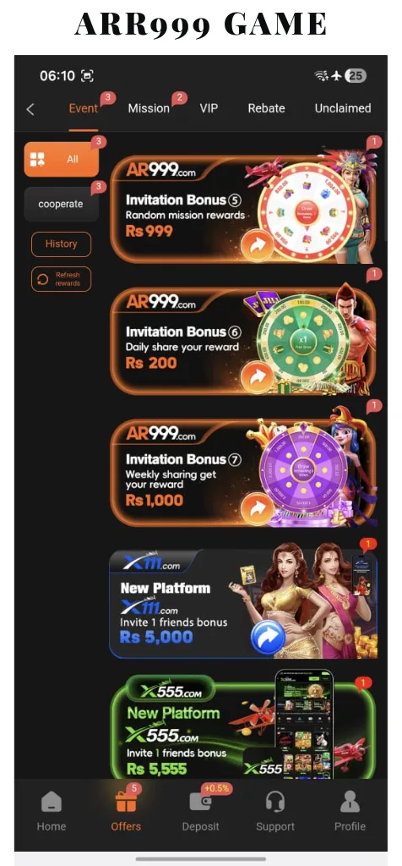Tap share arrow on Invitation Bonus 5
Screen dimensions: 402x866
tap(257, 245)
